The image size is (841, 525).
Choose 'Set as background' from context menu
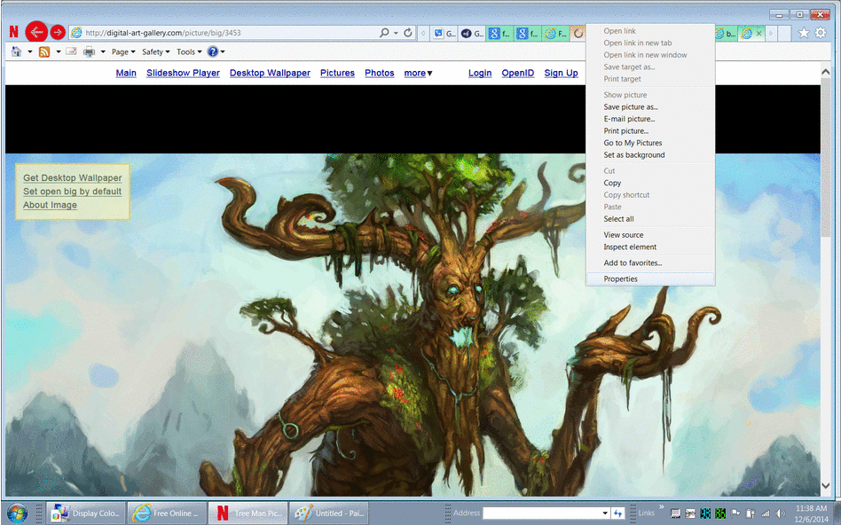(x=633, y=155)
